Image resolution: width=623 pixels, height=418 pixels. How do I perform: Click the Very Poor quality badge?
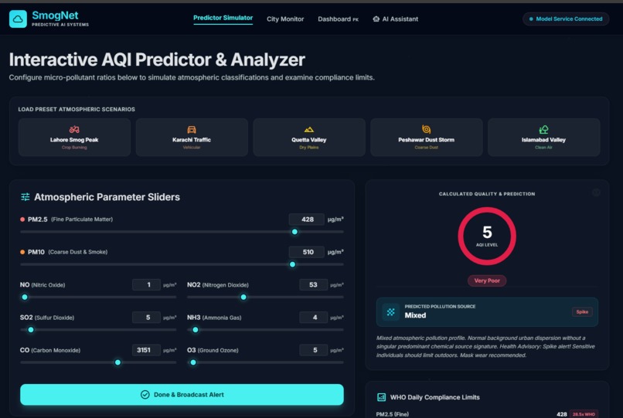click(x=487, y=280)
